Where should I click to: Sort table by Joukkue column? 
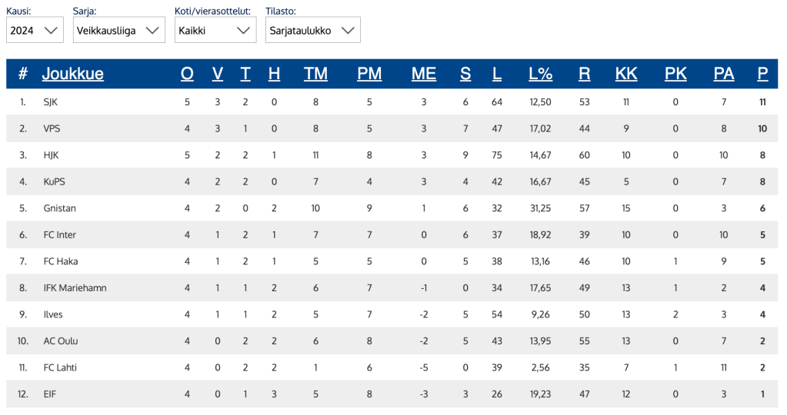click(x=72, y=74)
